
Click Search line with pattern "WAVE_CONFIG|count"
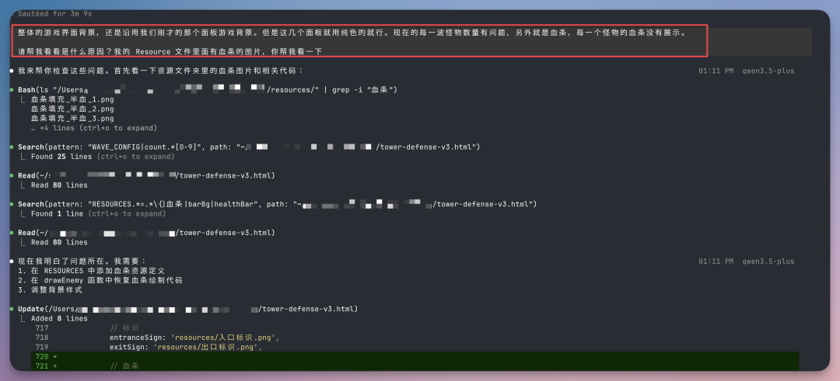point(249,147)
